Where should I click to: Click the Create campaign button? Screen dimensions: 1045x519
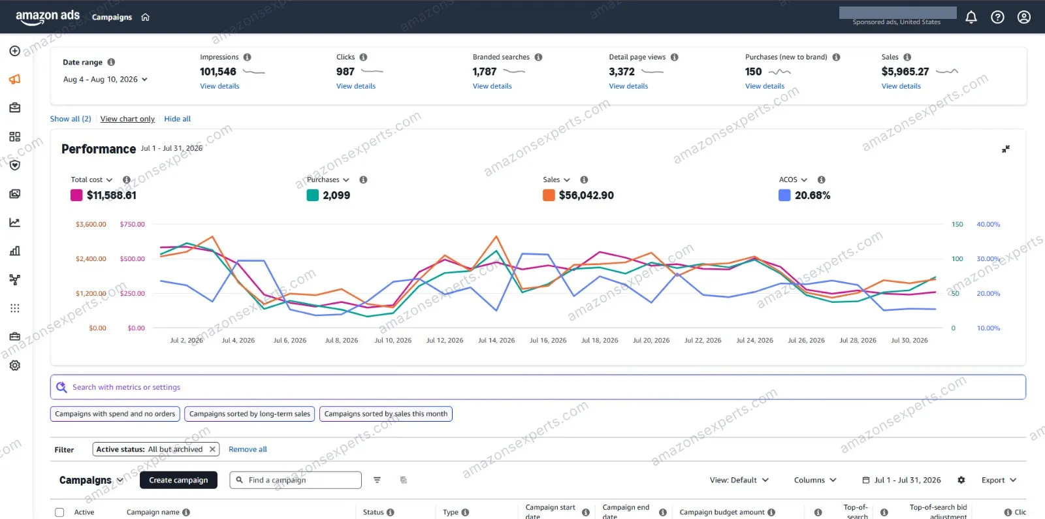click(x=178, y=480)
